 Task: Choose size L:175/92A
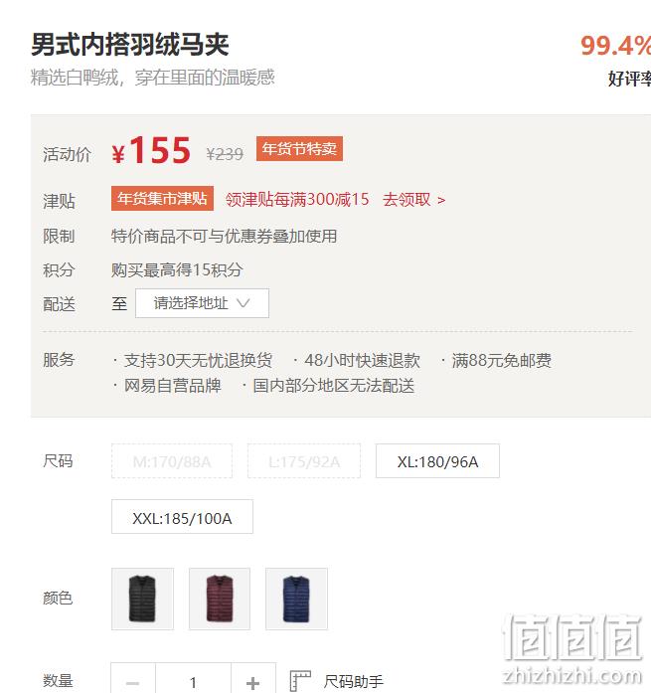point(304,461)
